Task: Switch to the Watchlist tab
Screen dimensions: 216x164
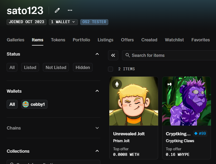Action: (174, 40)
